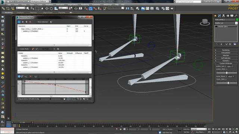239x134 pixels.
Task: Open the Modifier List dropdown
Action: pos(226,23)
